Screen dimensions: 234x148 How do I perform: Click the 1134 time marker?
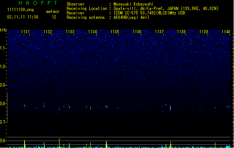tap(92, 32)
